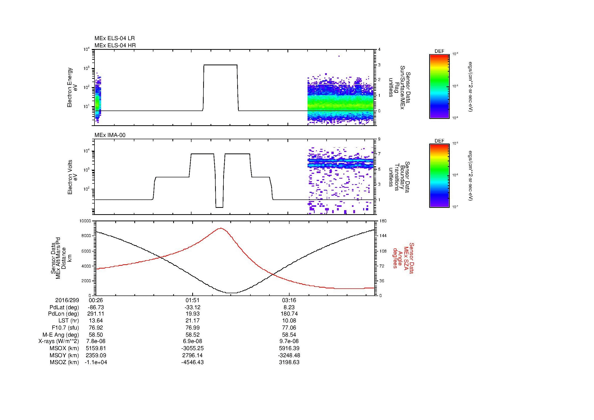Click the LST value '10.08'
Image resolution: width=594 pixels, height=420 pixels.
pos(289,321)
